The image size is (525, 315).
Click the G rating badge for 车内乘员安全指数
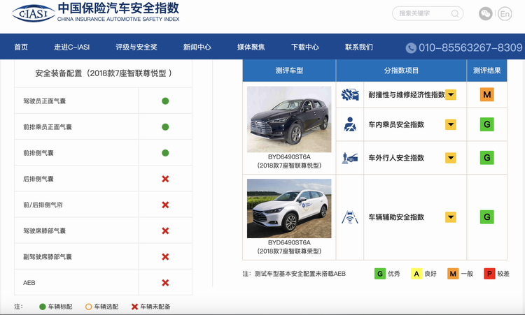486,124
